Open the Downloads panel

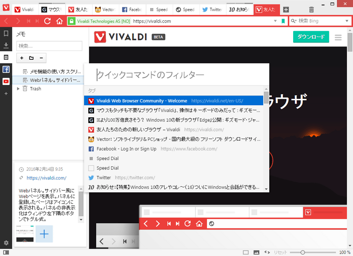(x=6, y=45)
